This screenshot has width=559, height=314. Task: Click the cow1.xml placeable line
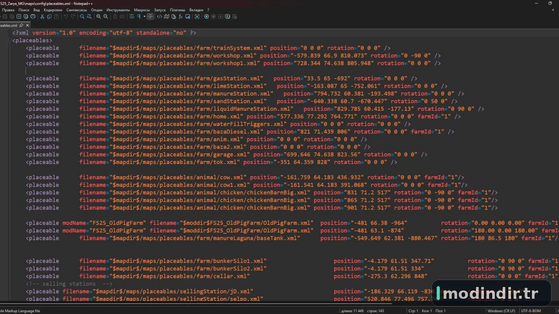[x=247, y=185]
